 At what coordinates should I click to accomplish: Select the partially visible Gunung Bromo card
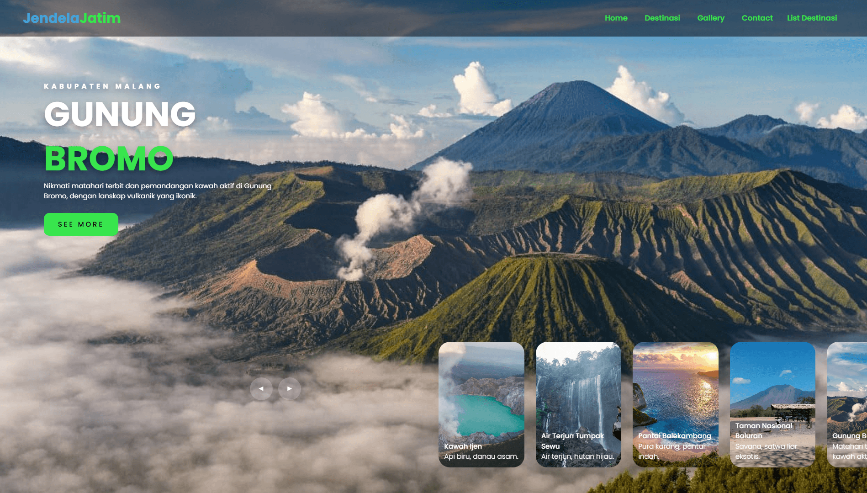pyautogui.click(x=847, y=404)
